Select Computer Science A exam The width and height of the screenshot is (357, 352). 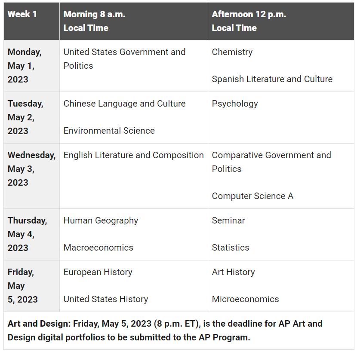point(252,196)
